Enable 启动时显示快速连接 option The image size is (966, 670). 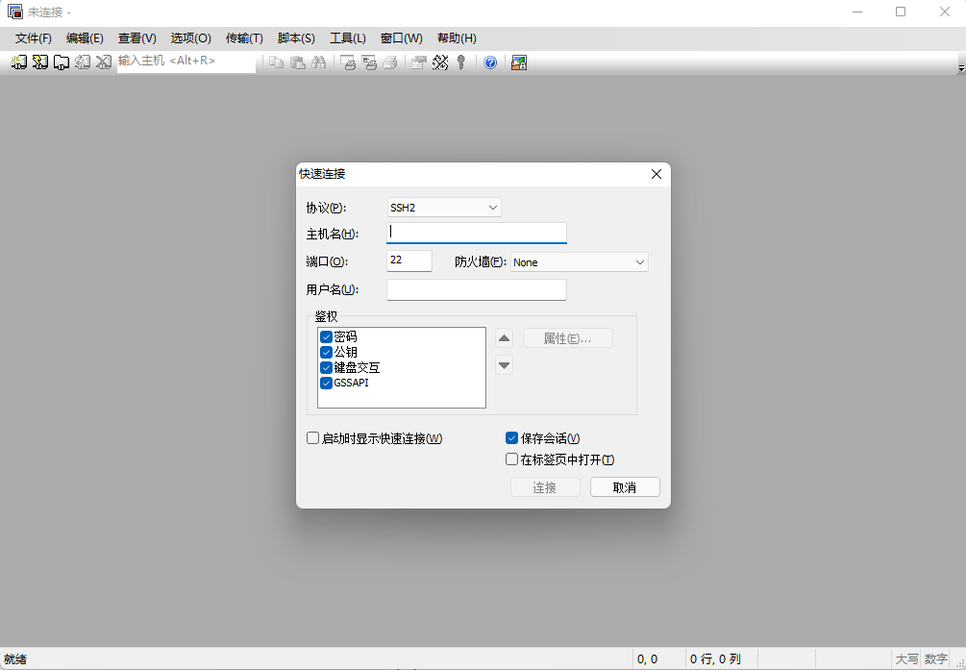(312, 437)
